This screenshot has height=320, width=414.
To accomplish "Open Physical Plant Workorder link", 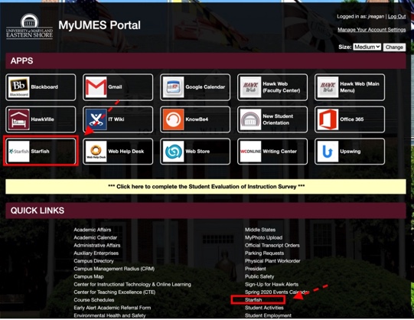I will pyautogui.click(x=272, y=261).
